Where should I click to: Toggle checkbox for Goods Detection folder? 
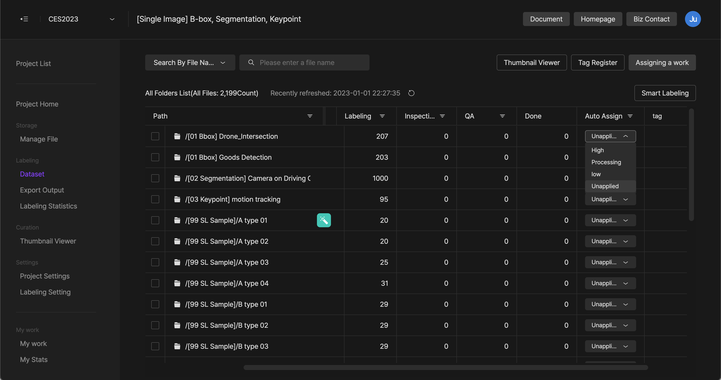tap(155, 157)
